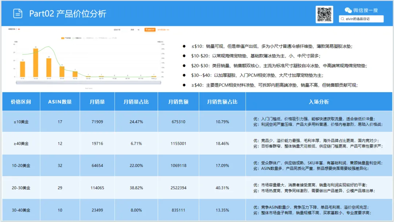
Task: Click the document icon beside Part02 title
Action: [x=18, y=13]
